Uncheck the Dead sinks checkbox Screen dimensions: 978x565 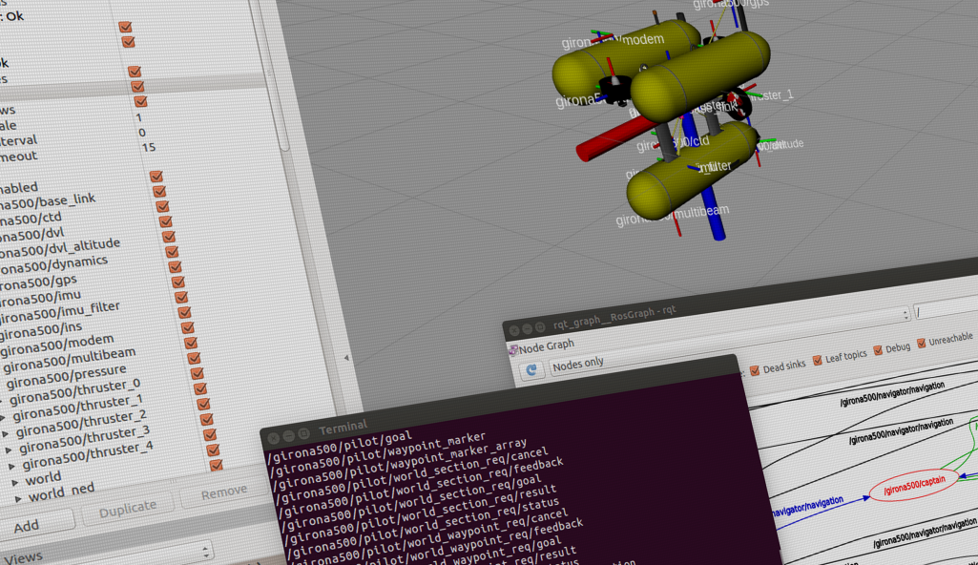pos(756,369)
